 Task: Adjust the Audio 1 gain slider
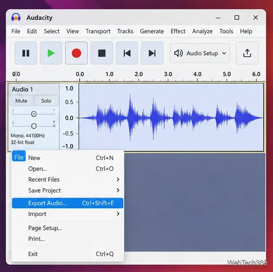tap(34, 114)
